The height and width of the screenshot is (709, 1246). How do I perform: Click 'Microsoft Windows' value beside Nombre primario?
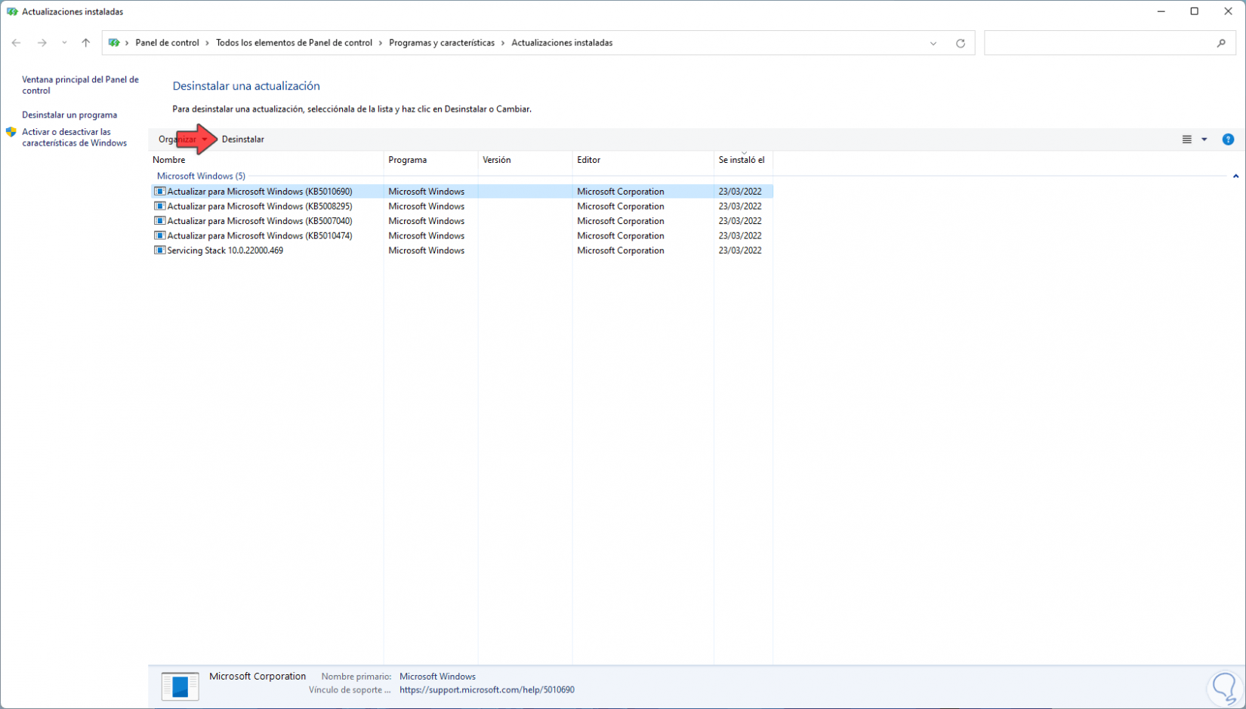coord(437,677)
